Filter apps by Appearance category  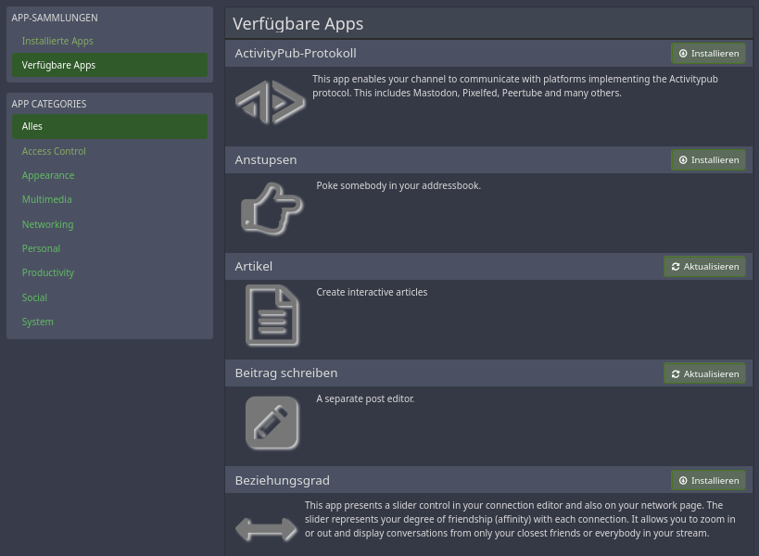click(48, 175)
